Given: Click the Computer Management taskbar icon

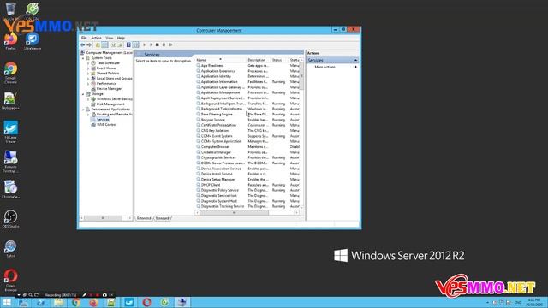Looking at the screenshot, I should tap(182, 302).
